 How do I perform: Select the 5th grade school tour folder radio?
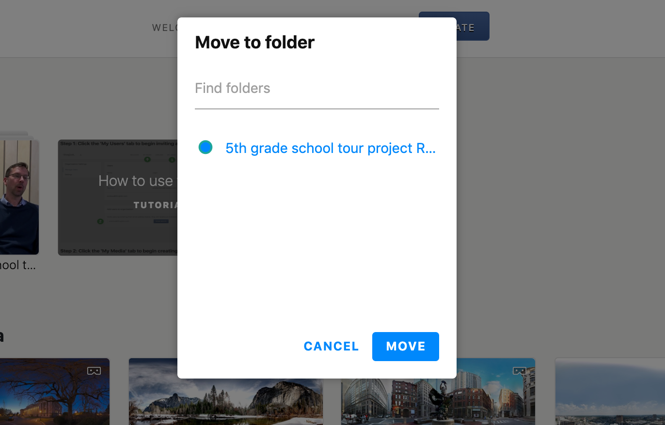[x=206, y=147]
